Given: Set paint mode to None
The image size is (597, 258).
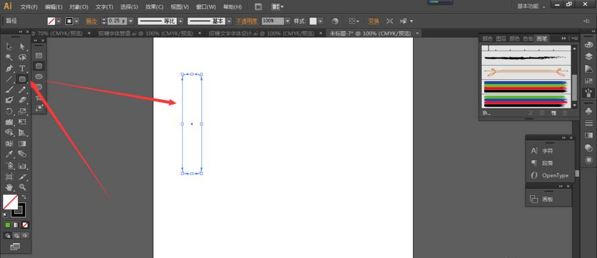Looking at the screenshot, I should tap(25, 225).
